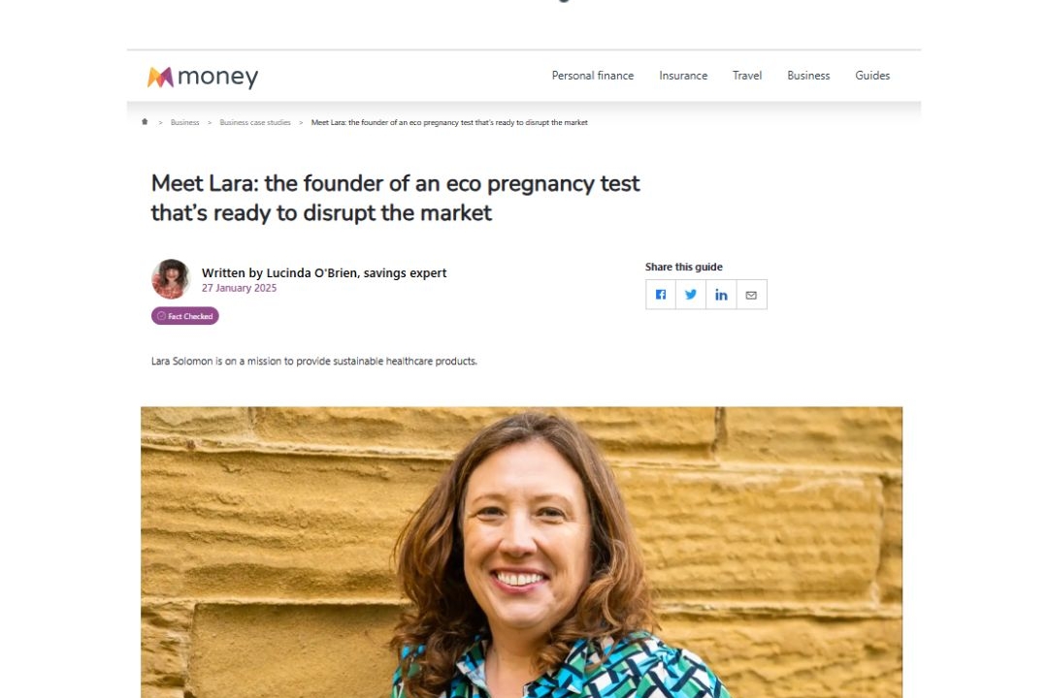
Task: Click the photo of Lara Solomon
Action: click(521, 553)
